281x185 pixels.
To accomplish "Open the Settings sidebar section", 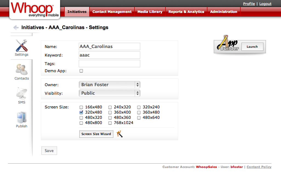I will 21,48.
